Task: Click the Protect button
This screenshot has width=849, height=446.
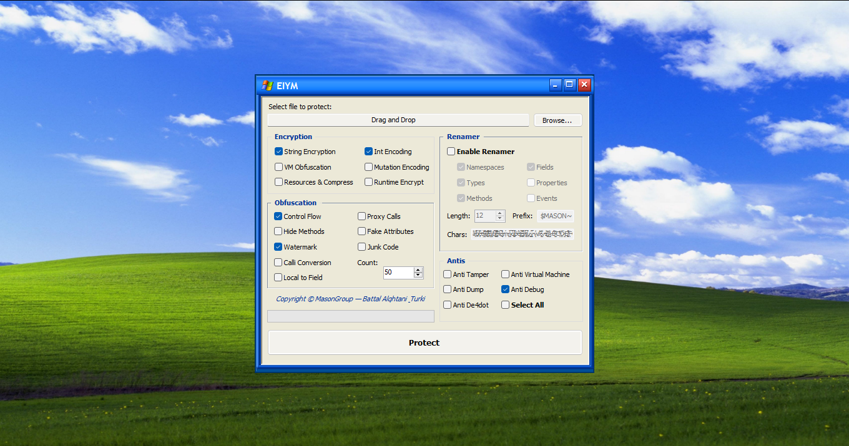Action: pyautogui.click(x=424, y=342)
